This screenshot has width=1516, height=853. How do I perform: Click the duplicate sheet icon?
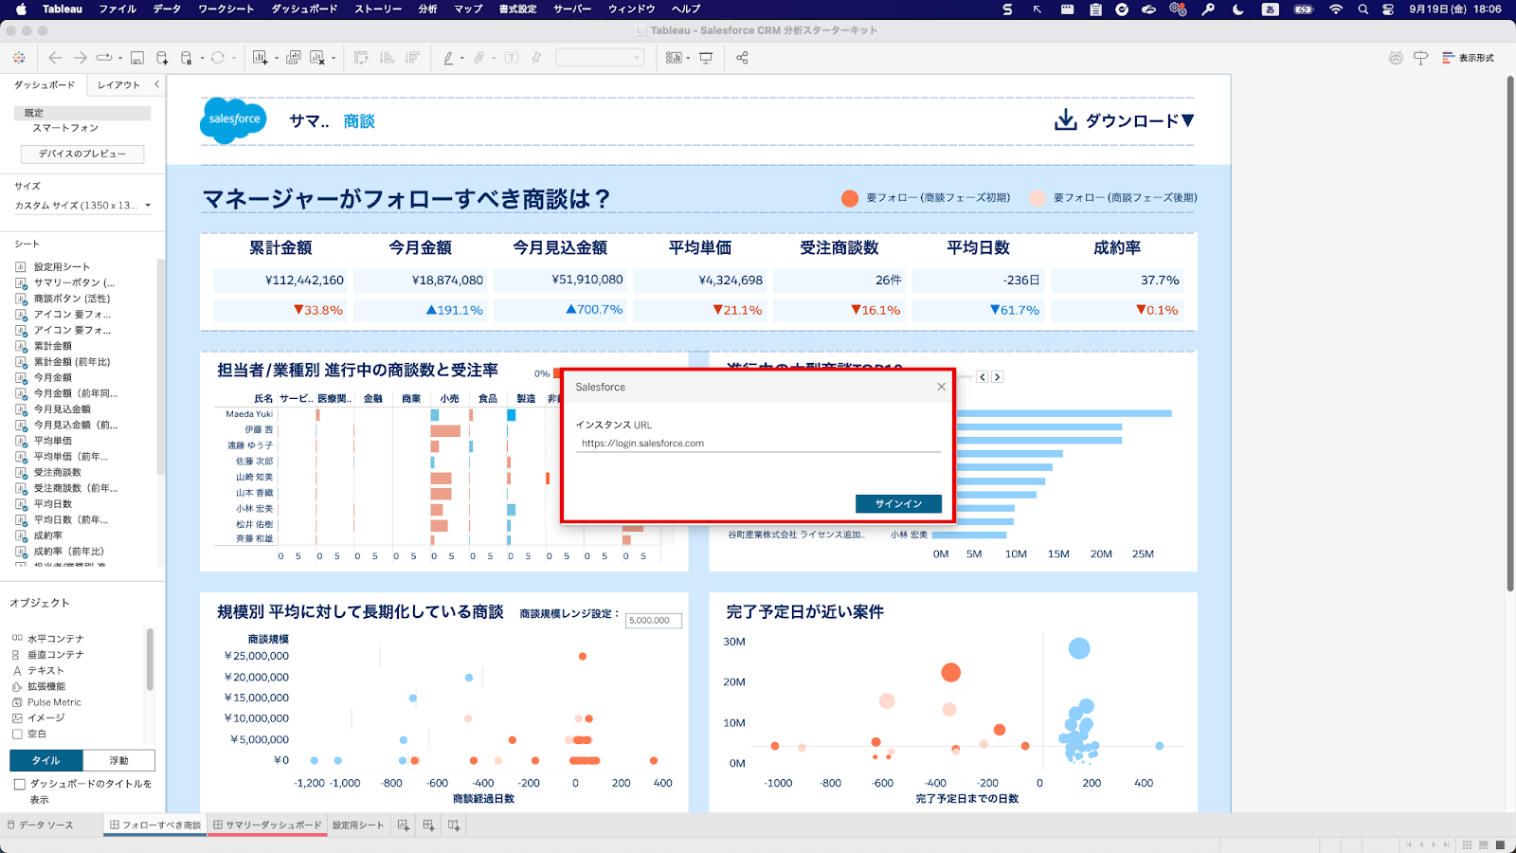pyautogui.click(x=294, y=58)
